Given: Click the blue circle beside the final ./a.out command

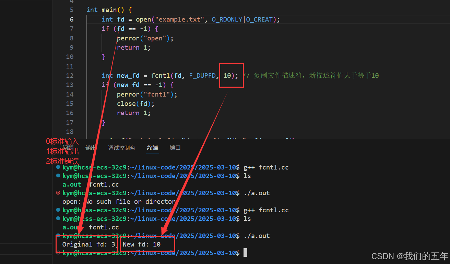Looking at the screenshot, I should click(58, 236).
